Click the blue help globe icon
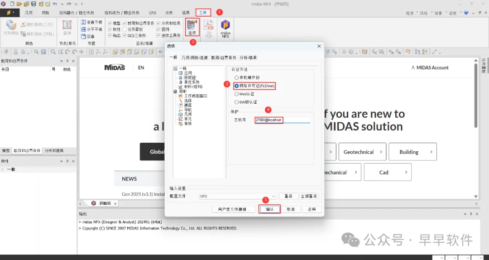Viewport: 489px width, 260px height. click(466, 13)
